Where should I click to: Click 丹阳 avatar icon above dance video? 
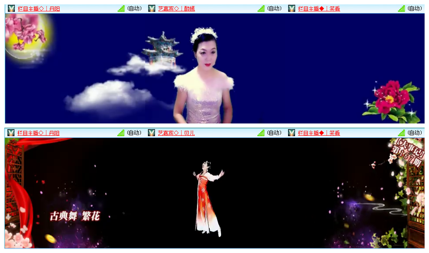[x=11, y=133]
